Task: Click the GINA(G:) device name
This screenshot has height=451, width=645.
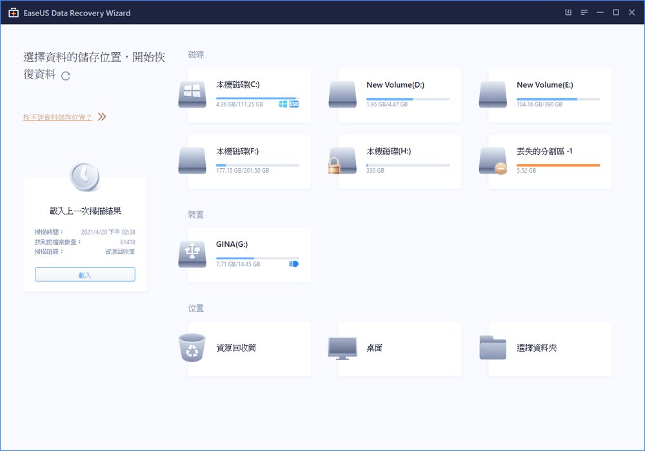Action: click(x=232, y=244)
